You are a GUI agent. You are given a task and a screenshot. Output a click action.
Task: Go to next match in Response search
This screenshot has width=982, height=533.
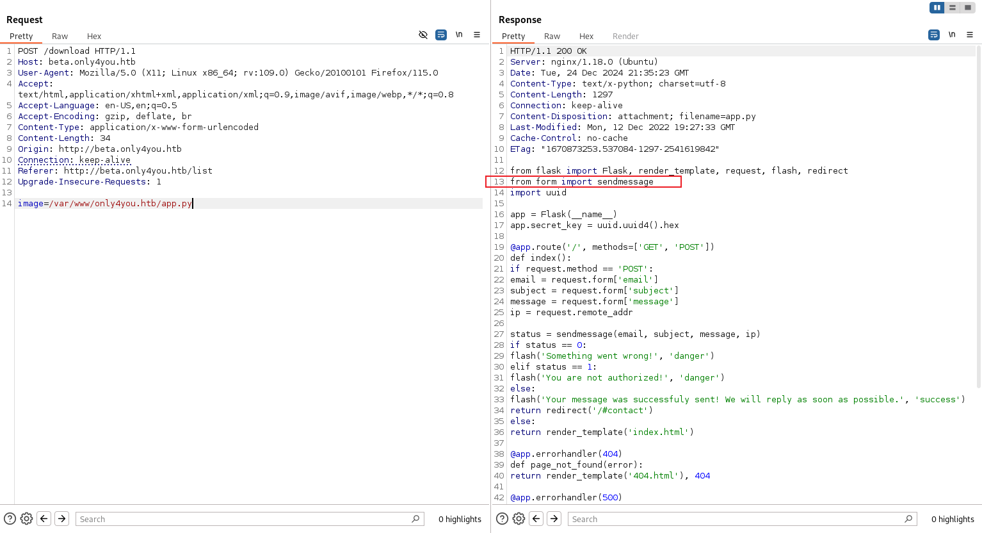[x=554, y=519]
